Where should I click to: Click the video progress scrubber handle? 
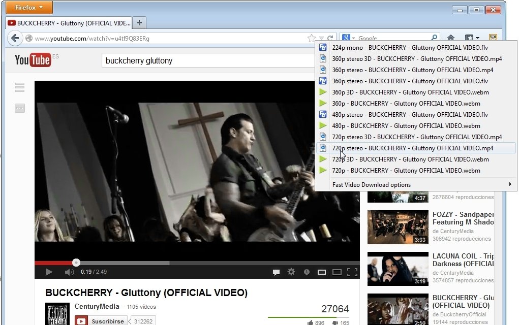pyautogui.click(x=76, y=263)
